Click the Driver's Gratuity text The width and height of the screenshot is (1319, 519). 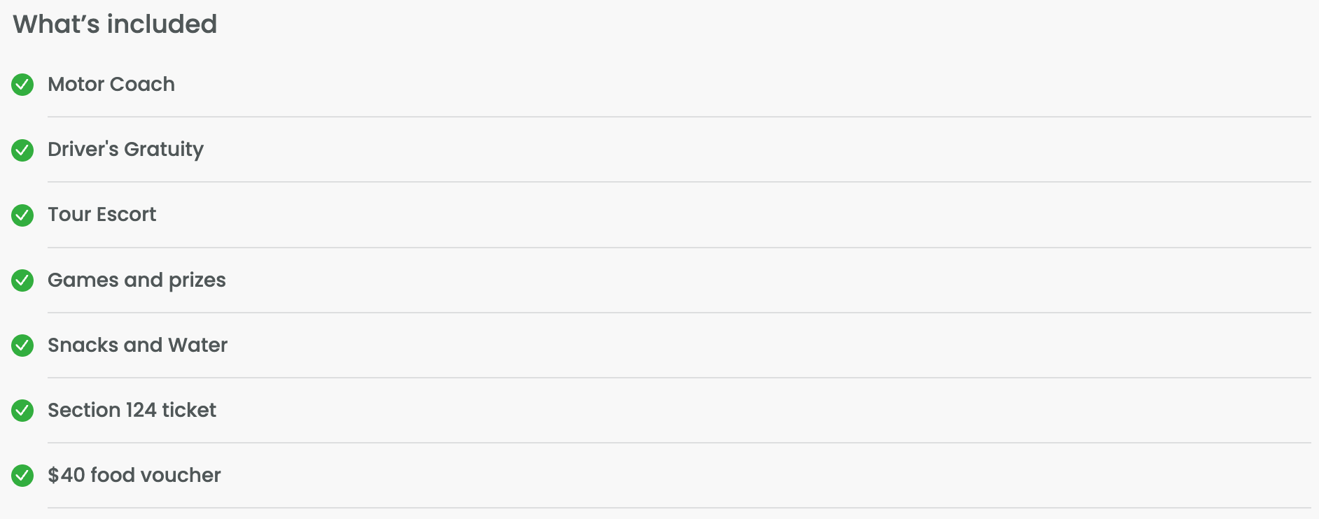pyautogui.click(x=125, y=150)
